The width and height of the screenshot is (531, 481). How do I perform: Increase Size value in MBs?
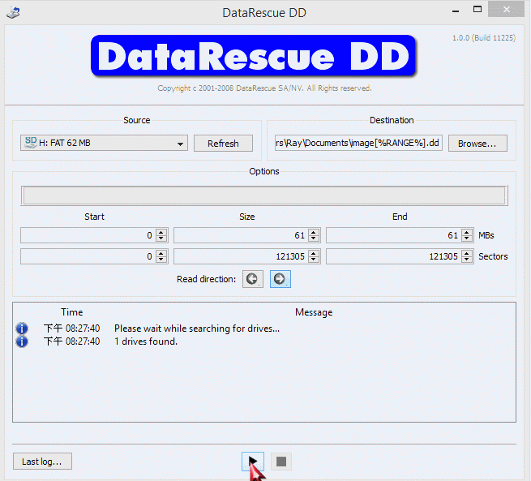[x=314, y=232]
